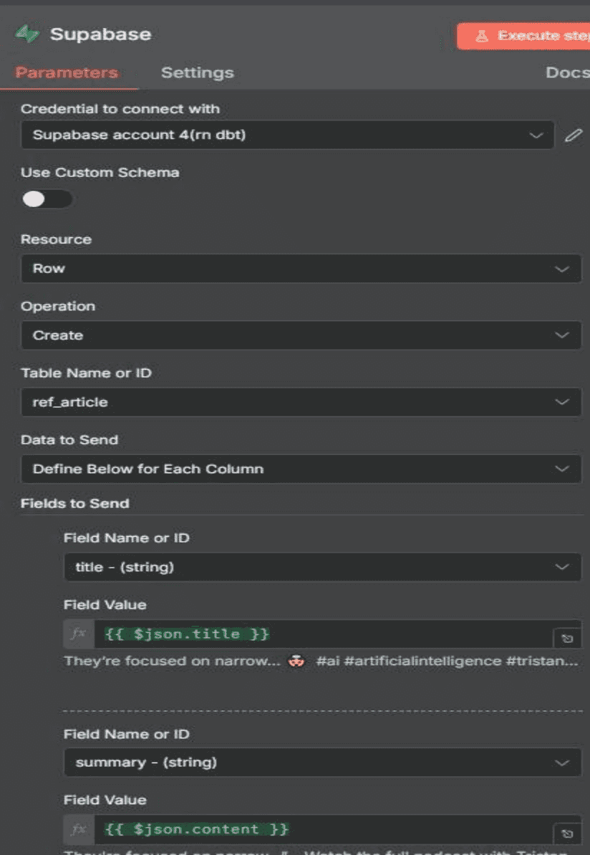
Task: Switch to the Settings tab
Action: [x=197, y=72]
